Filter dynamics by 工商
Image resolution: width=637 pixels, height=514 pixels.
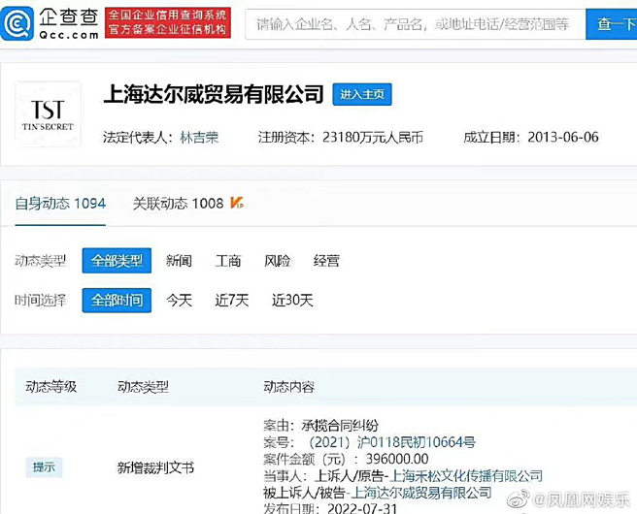pyautogui.click(x=228, y=261)
